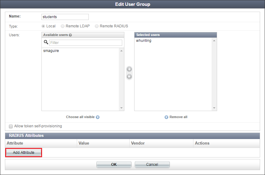Viewport: 265px width, 175px height.
Task: Click Selected users list scroll-up arrow
Action: (214, 41)
